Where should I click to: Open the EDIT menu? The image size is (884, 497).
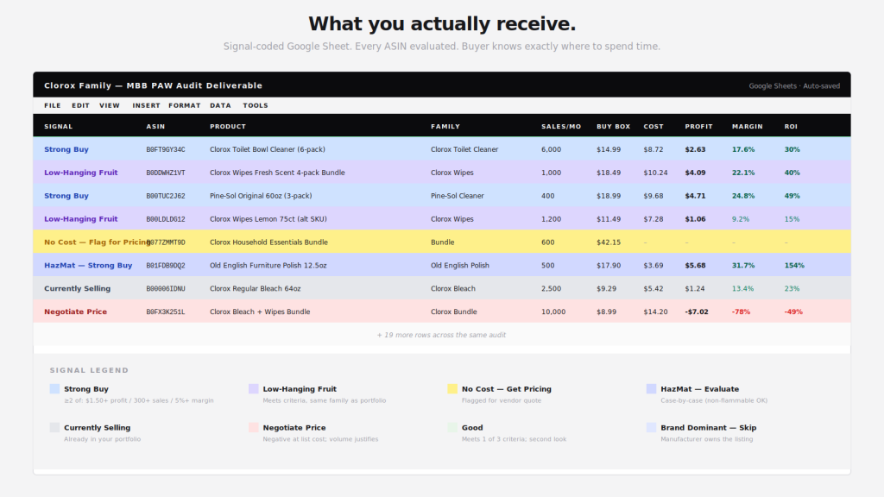80,105
